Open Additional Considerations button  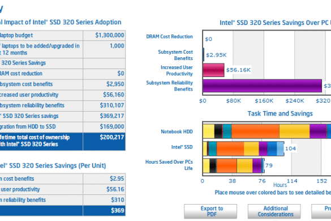click(x=274, y=211)
